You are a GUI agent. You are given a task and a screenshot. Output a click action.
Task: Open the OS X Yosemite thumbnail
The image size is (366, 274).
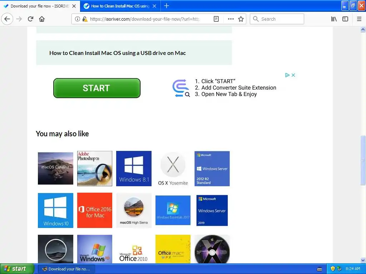[173, 168]
